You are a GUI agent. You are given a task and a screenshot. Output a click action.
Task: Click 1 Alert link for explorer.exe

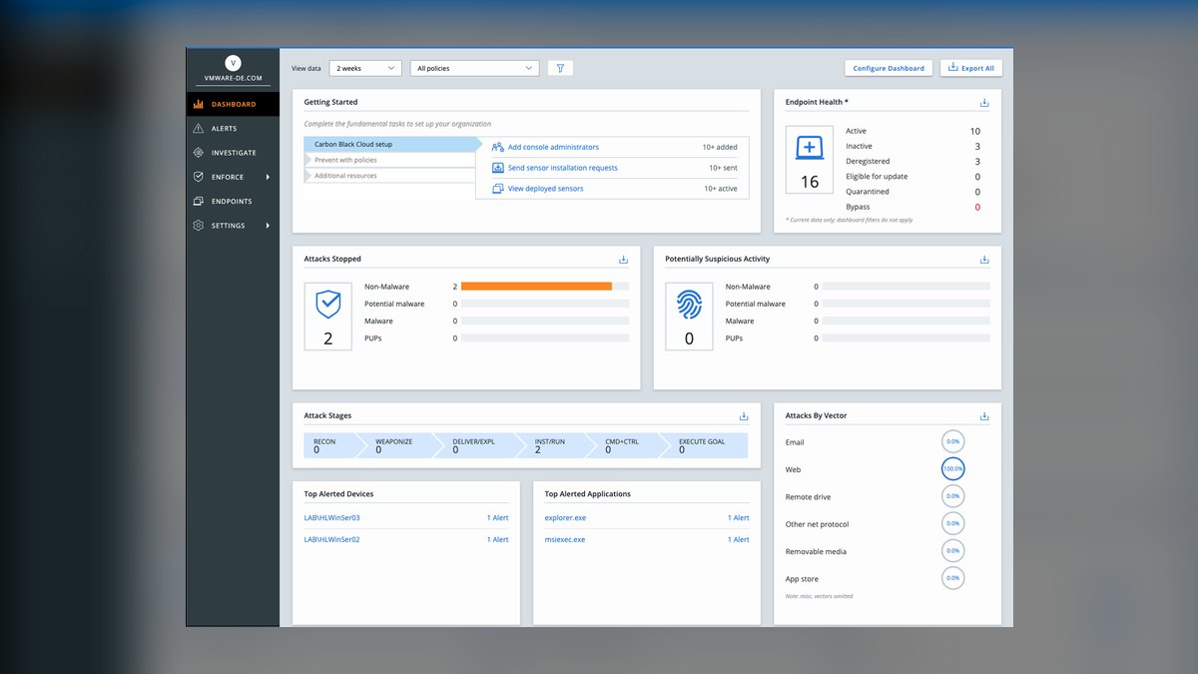738,518
